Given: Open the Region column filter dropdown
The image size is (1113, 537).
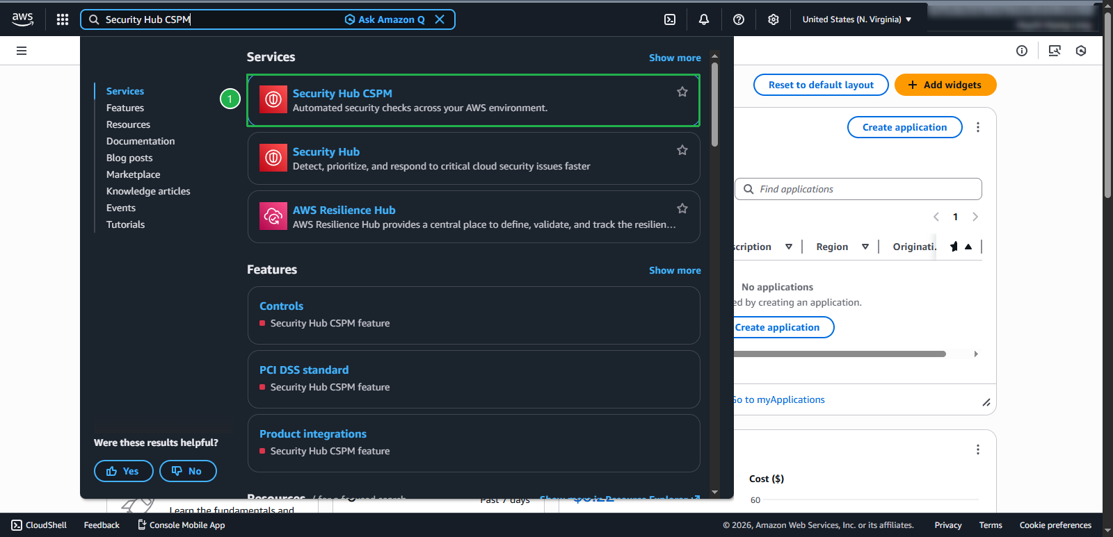Looking at the screenshot, I should (865, 247).
